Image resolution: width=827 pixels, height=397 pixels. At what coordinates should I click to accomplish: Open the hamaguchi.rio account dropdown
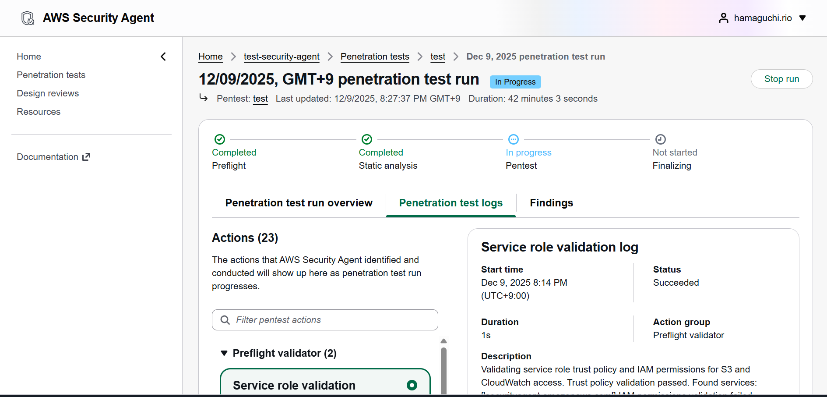pos(802,18)
